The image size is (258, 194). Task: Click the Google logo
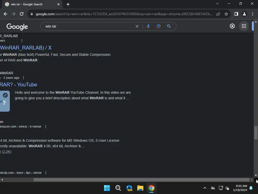click(x=17, y=27)
